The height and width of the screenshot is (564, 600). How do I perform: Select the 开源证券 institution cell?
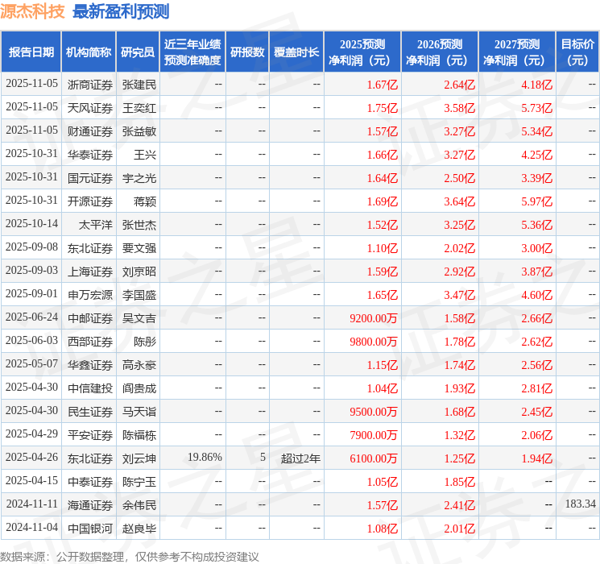(x=90, y=201)
